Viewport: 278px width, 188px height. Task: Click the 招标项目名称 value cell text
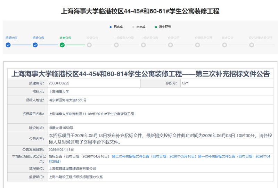pyautogui.click(x=91, y=114)
